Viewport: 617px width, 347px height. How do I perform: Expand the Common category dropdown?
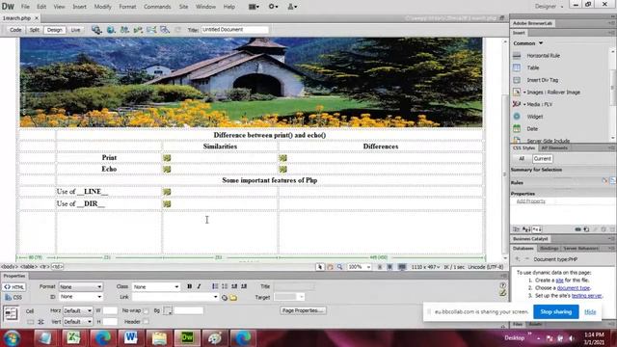(x=528, y=43)
